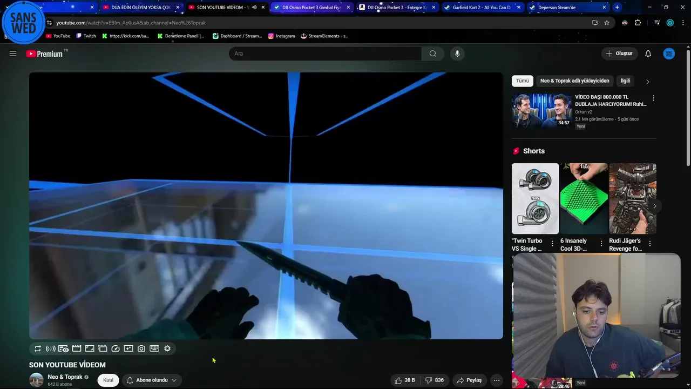Open the Instagram bookmark
Viewport: 691px width, 389px height.
[282, 36]
